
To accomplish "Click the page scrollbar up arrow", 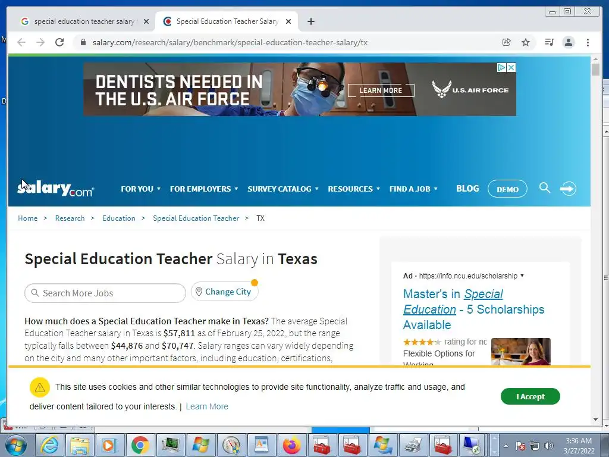I will click(595, 60).
